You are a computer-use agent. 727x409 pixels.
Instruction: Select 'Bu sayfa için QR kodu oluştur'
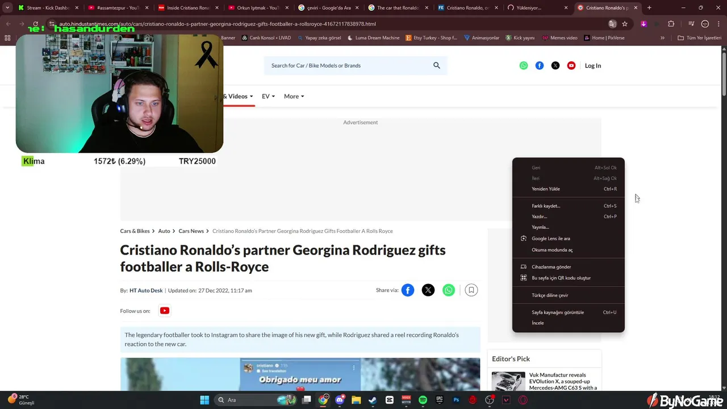coord(568,278)
